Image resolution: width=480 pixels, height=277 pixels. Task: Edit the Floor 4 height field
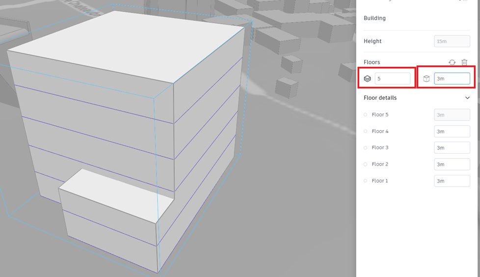coord(452,132)
